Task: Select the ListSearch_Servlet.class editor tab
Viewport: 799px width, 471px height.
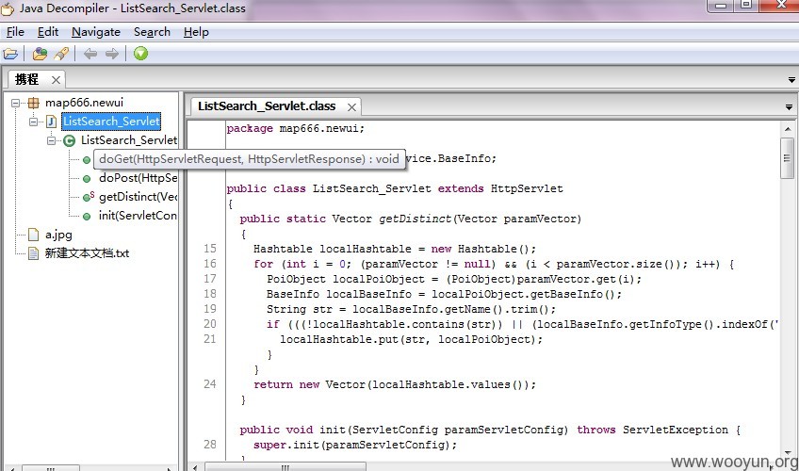Action: pyautogui.click(x=267, y=106)
